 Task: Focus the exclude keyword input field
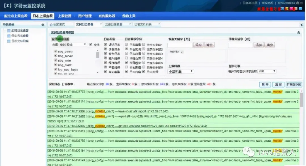[240, 45]
